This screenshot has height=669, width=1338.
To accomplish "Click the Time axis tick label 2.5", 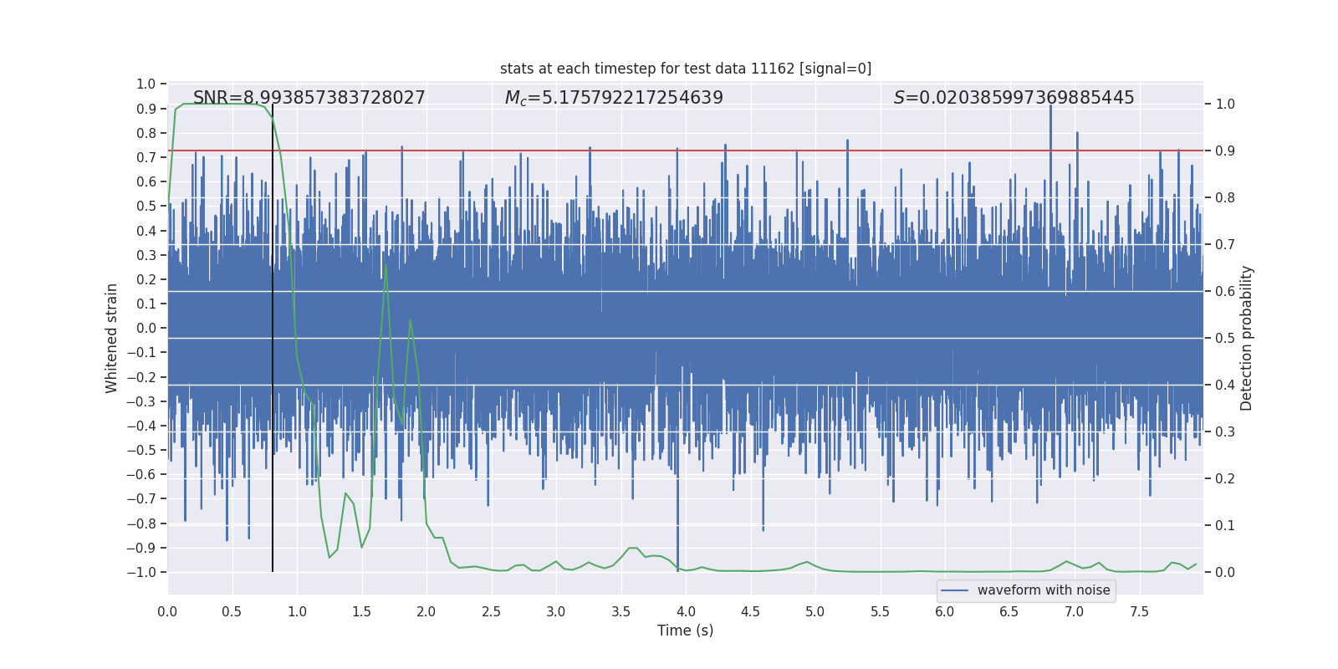I will 492,612.
